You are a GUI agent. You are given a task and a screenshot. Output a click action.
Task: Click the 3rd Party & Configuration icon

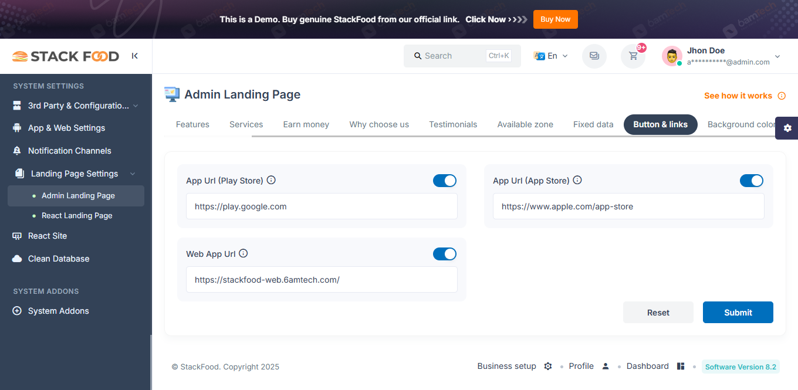click(17, 106)
